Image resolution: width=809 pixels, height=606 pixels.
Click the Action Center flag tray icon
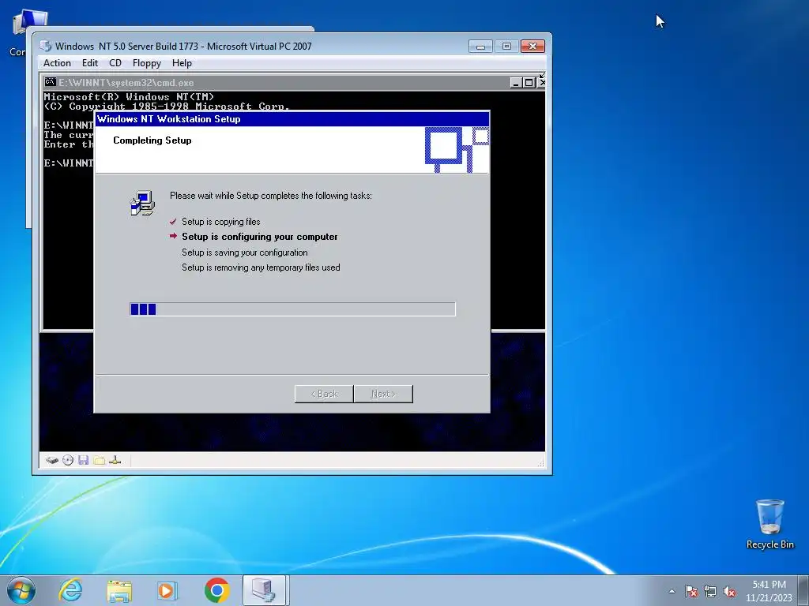691,591
